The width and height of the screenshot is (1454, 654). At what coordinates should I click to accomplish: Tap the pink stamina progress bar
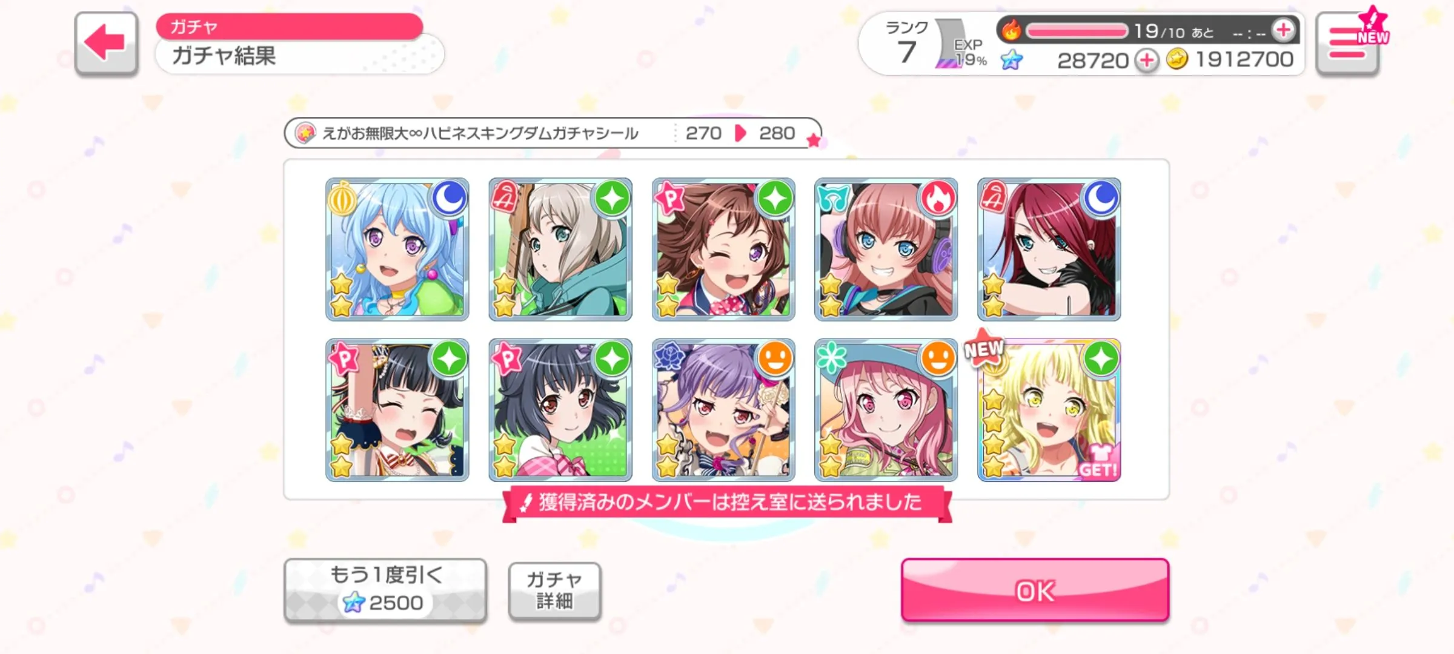1077,31
